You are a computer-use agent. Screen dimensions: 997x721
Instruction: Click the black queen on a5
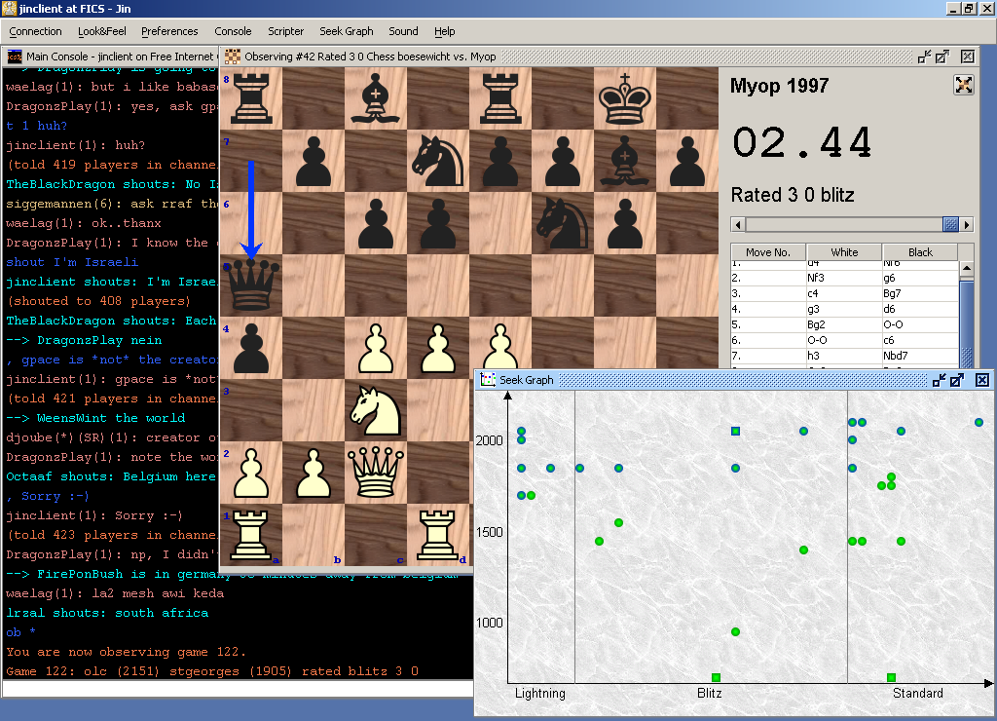click(251, 285)
